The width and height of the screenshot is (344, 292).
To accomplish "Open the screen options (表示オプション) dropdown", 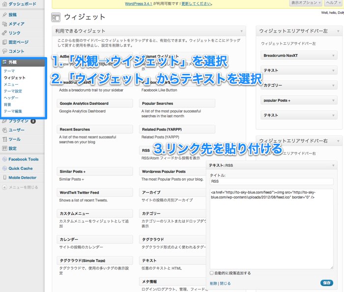I will pos(306,2).
